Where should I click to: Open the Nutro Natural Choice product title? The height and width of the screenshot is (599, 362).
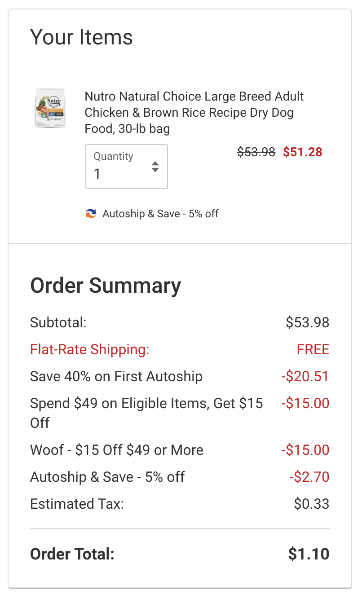pos(194,113)
